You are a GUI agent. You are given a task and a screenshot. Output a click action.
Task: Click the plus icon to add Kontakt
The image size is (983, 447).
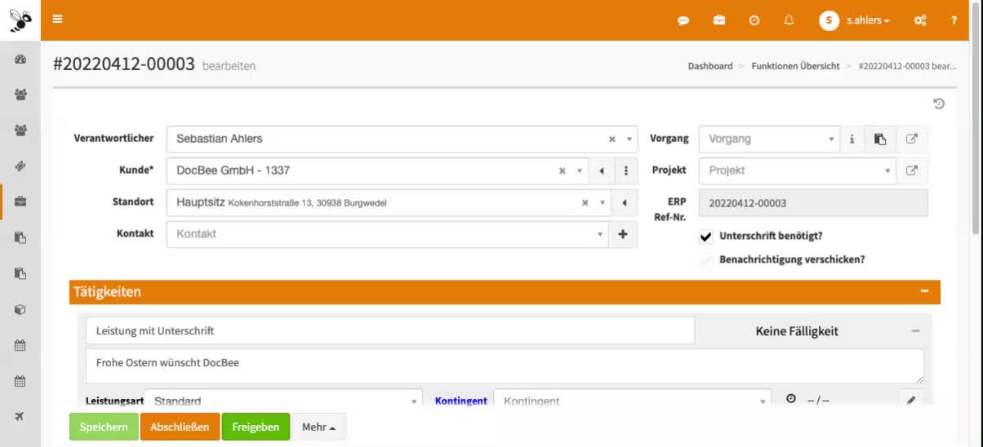(x=623, y=234)
